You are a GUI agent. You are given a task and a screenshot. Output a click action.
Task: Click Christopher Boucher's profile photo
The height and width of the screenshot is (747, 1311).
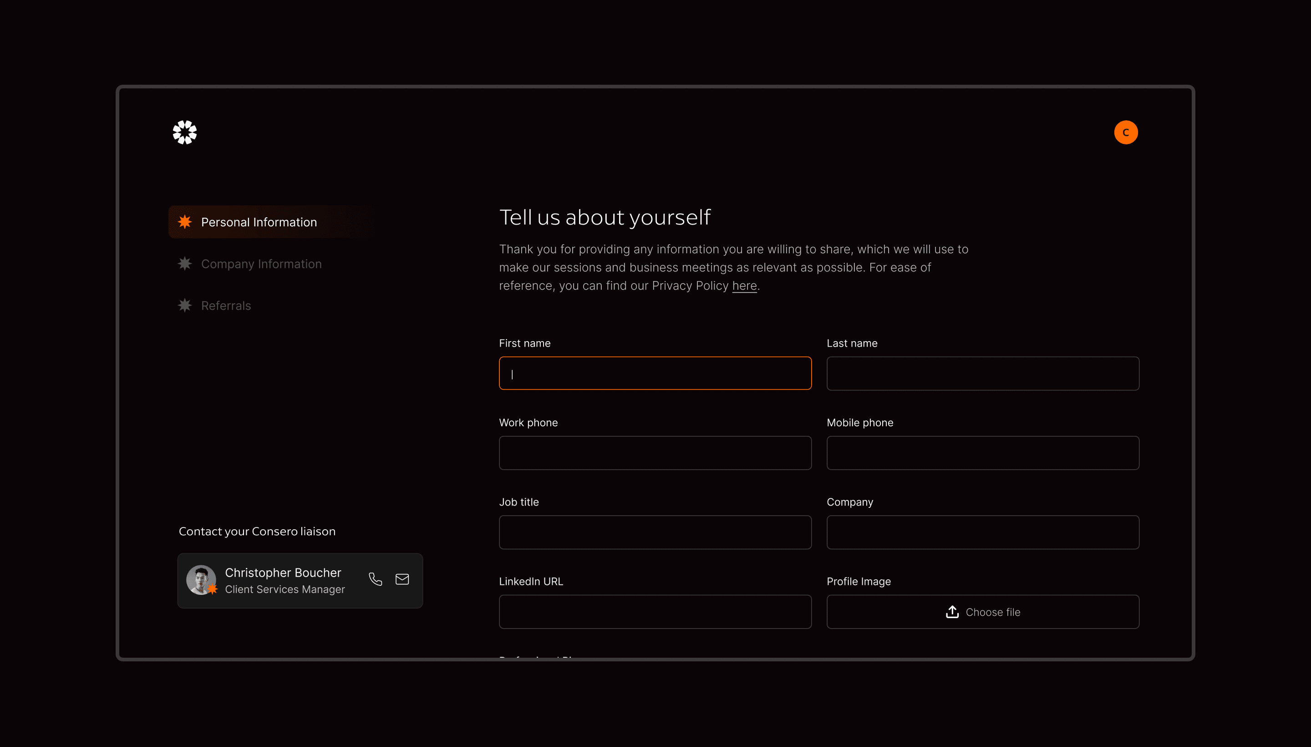(x=200, y=580)
